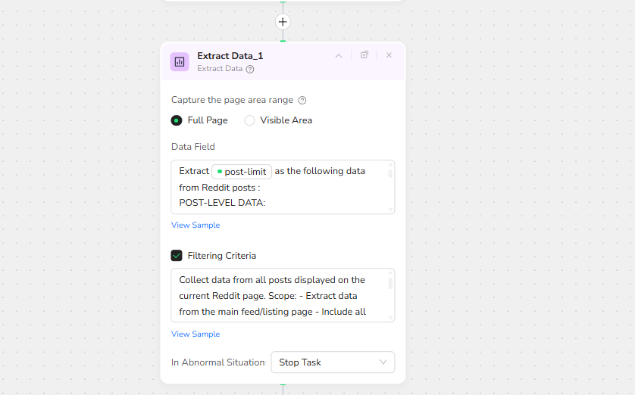
Task: Click help icon for page area range
Action: (302, 100)
